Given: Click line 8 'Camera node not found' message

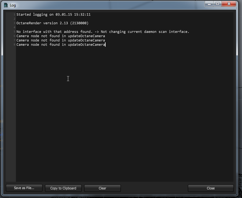Looking at the screenshot, I should click(x=61, y=45).
